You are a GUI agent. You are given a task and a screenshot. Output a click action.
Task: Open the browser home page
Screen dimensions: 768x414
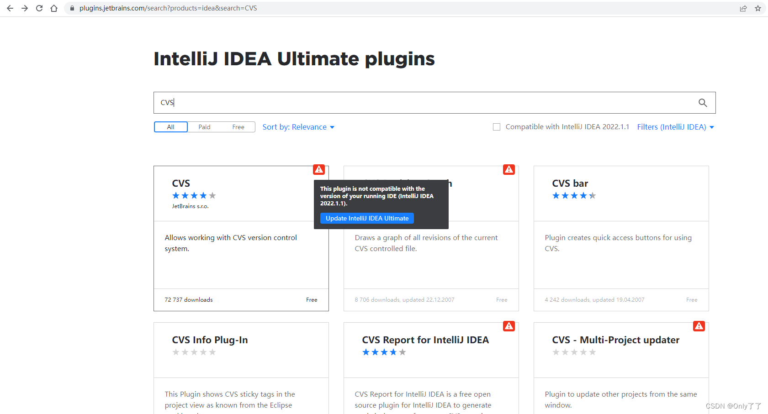pos(54,8)
